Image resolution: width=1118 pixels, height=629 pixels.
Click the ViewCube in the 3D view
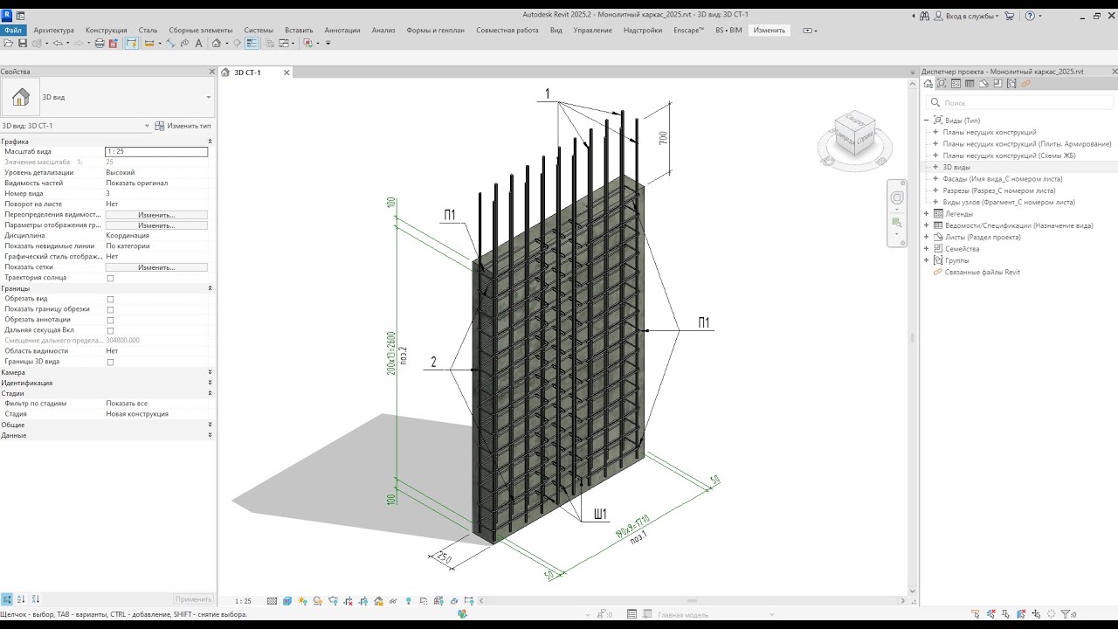pos(855,135)
